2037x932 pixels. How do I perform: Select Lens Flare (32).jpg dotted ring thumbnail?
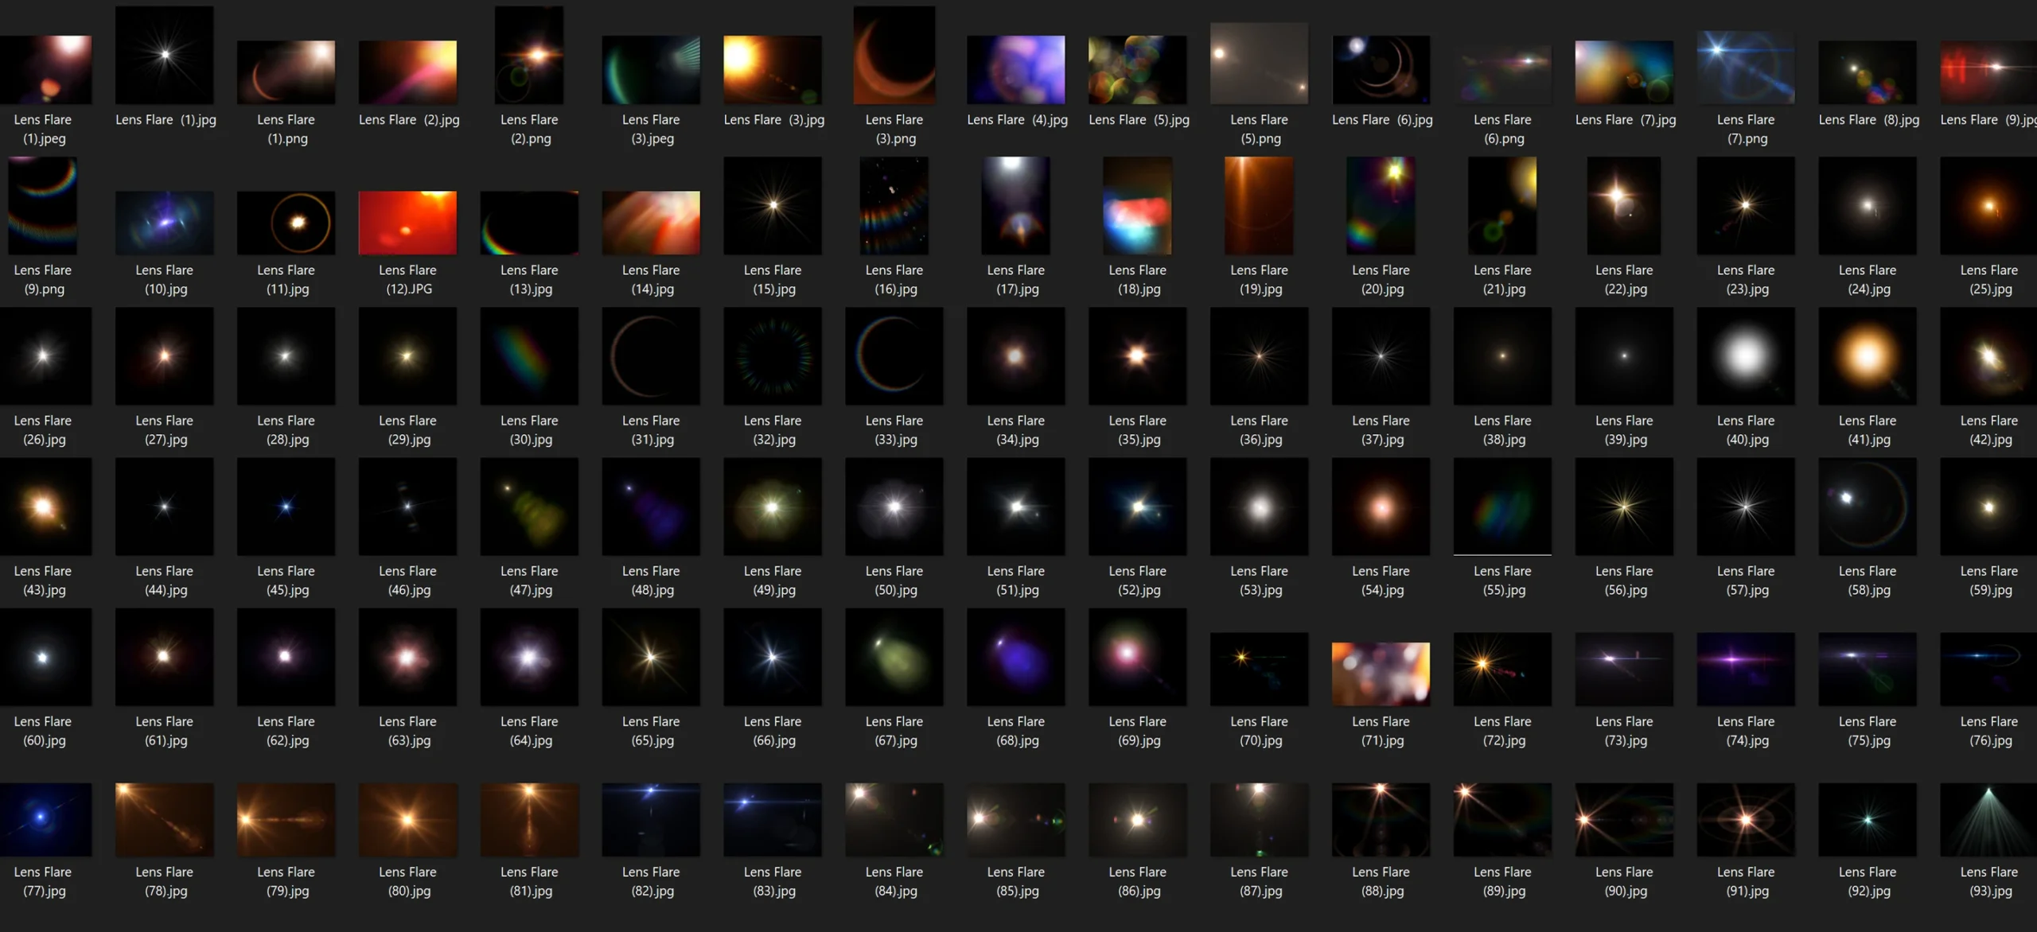(772, 355)
